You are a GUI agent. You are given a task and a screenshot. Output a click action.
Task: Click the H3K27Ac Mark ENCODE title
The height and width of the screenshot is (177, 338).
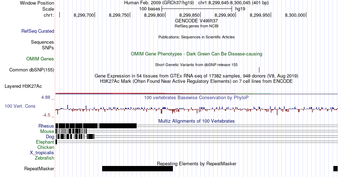tap(196, 81)
